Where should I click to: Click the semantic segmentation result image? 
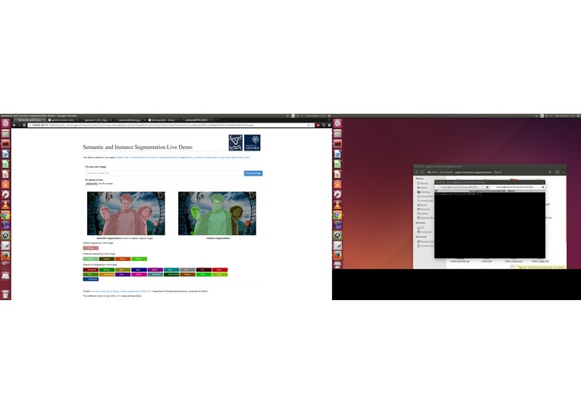tap(126, 213)
